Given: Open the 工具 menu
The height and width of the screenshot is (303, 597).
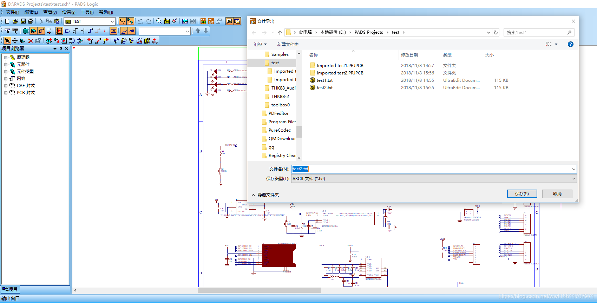Looking at the screenshot, I should [x=87, y=12].
